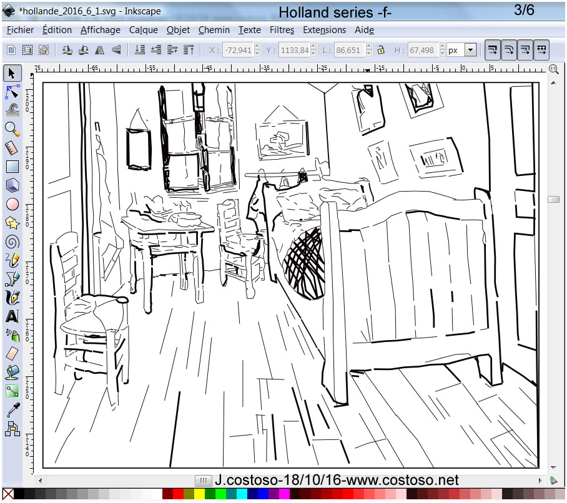This screenshot has width=567, height=503.
Task: Open the zoom options at ruler corner
Action: (553, 69)
